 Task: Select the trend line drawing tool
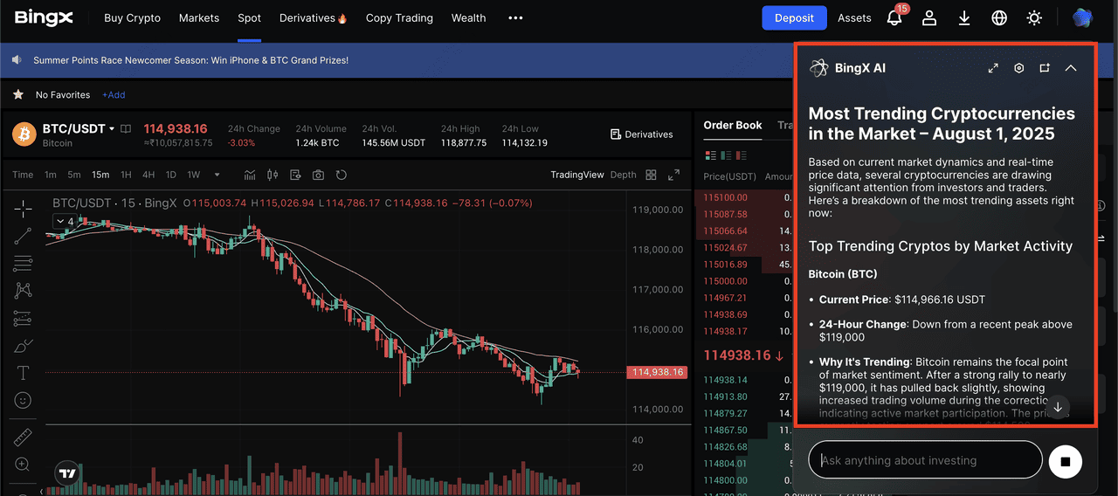pyautogui.click(x=23, y=235)
